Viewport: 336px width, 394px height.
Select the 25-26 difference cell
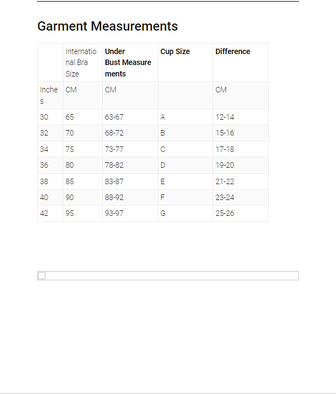pos(225,213)
